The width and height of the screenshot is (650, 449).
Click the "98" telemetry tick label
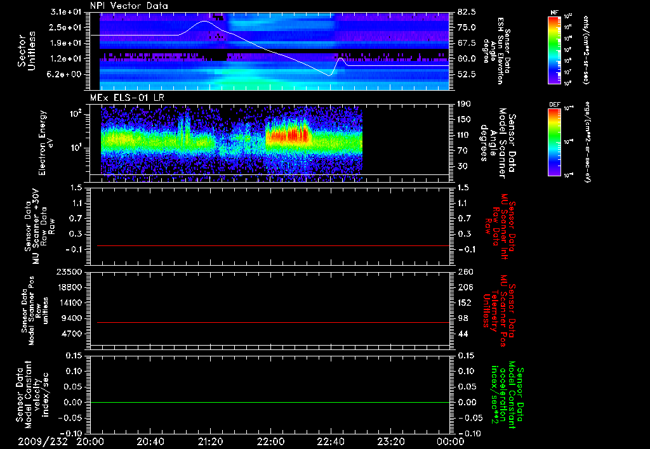click(x=463, y=318)
